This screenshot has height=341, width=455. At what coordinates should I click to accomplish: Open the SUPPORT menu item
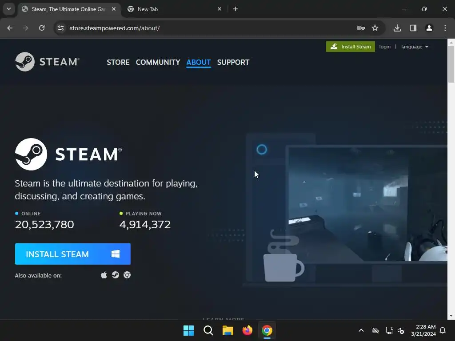[x=233, y=62]
